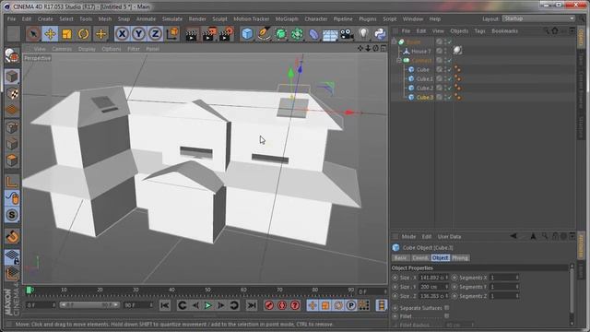
Task: Open the Sculpt menu
Action: coord(219,18)
